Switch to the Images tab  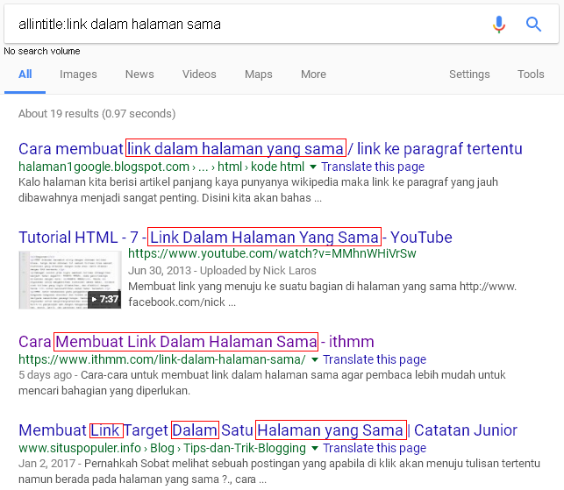point(78,74)
